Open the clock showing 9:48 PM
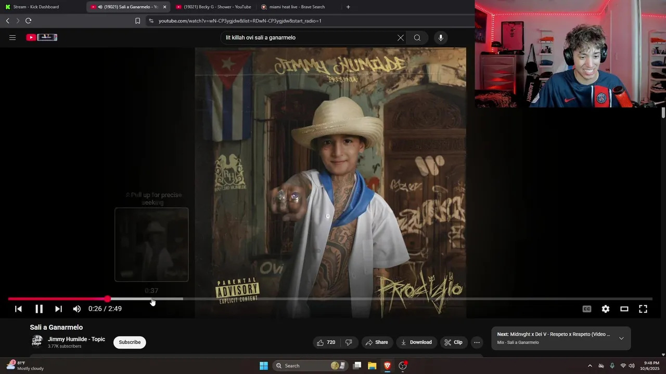 point(651,366)
